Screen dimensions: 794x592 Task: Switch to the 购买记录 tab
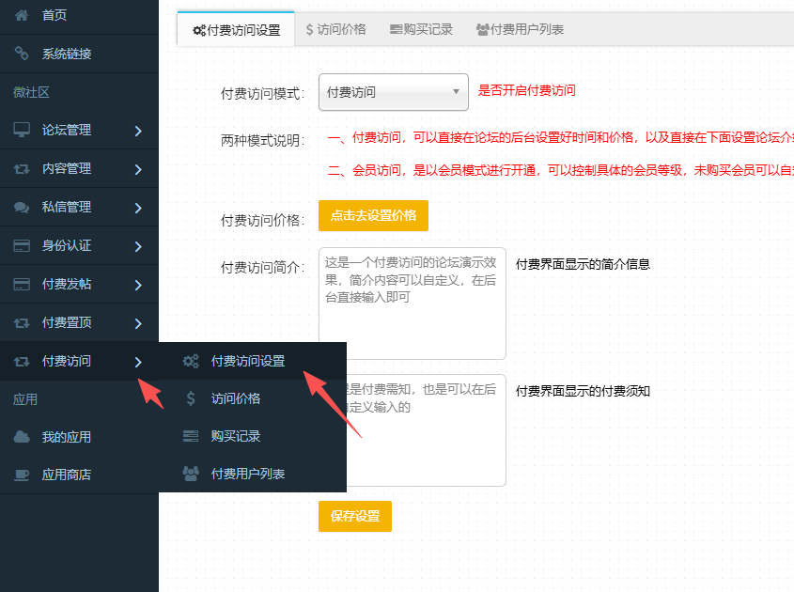[421, 29]
